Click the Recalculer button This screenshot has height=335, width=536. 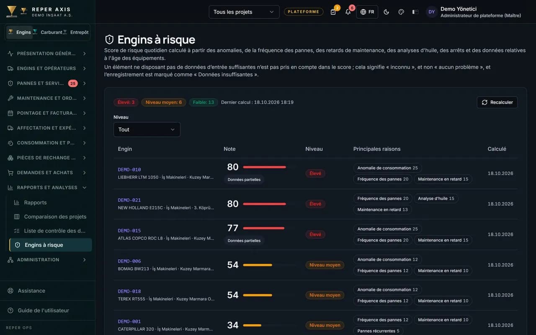[497, 102]
